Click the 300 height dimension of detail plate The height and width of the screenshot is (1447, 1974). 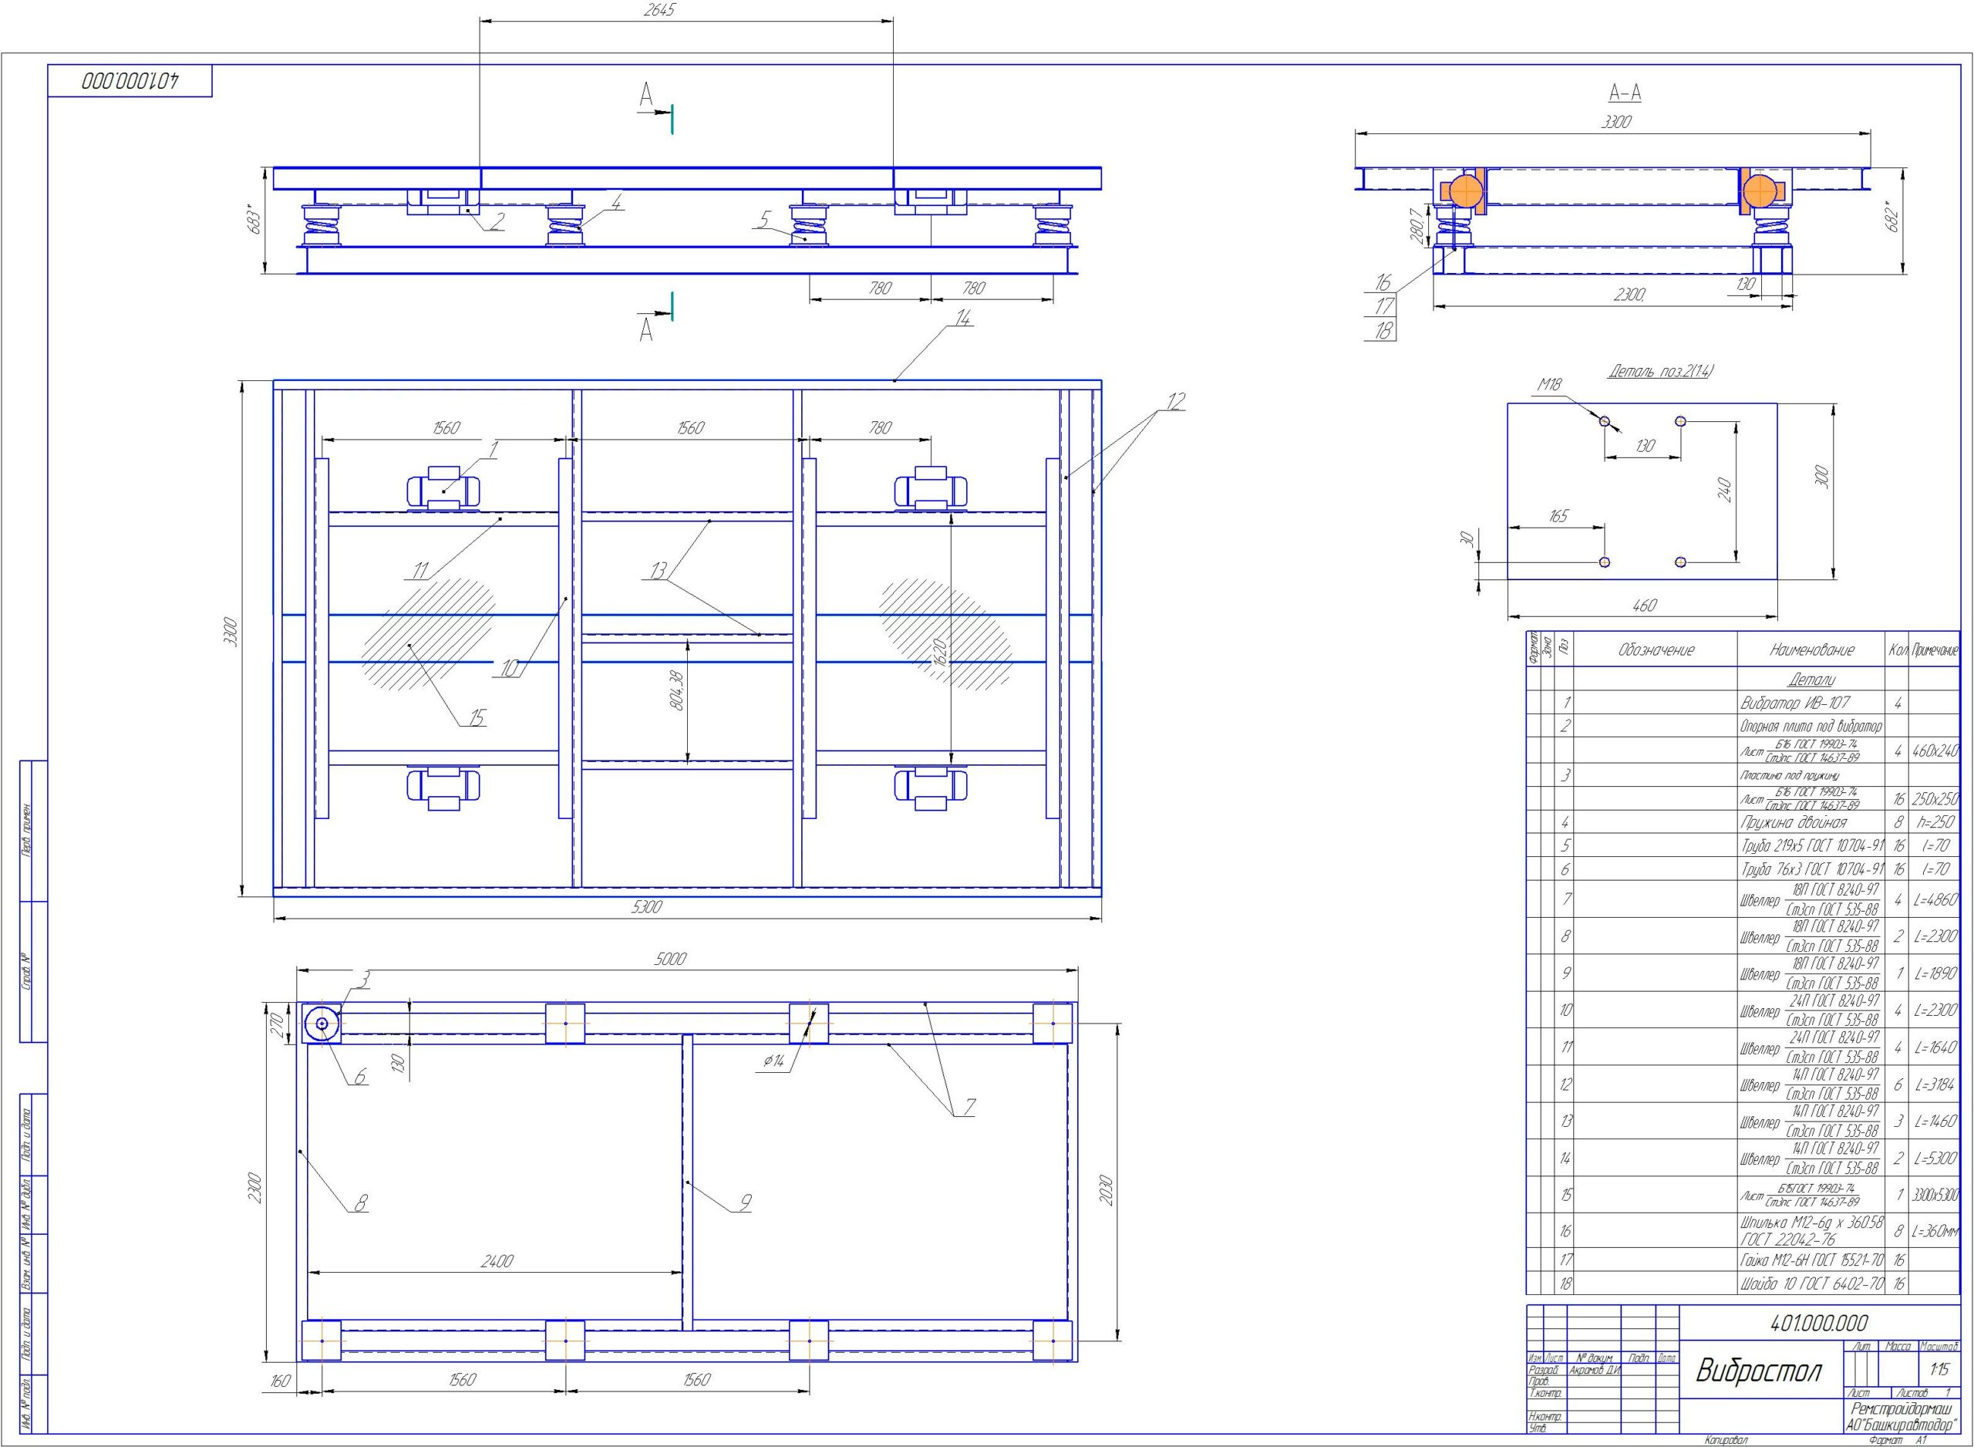click(x=1824, y=477)
